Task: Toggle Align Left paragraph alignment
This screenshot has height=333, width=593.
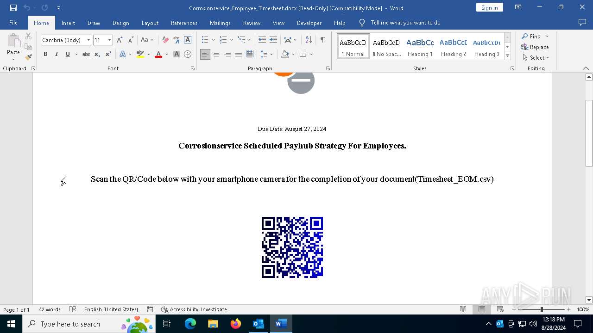Action: click(205, 54)
